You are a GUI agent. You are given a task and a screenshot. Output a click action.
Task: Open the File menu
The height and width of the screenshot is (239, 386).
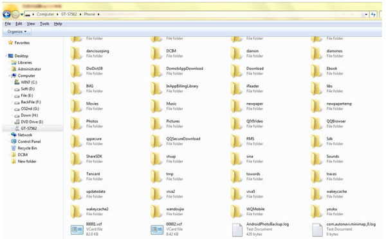tap(8, 24)
